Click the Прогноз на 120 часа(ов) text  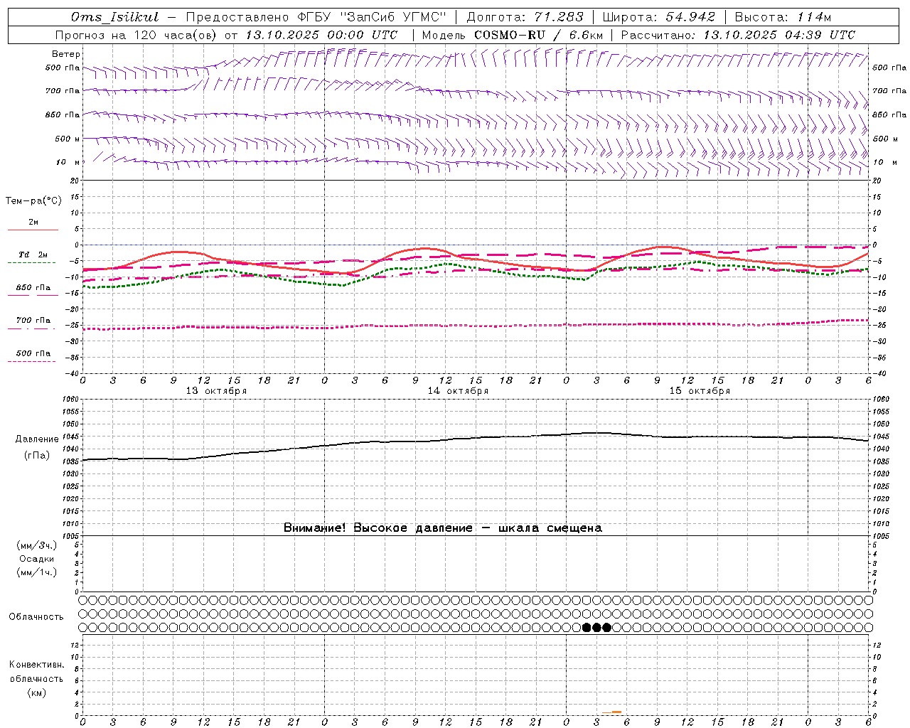[137, 35]
